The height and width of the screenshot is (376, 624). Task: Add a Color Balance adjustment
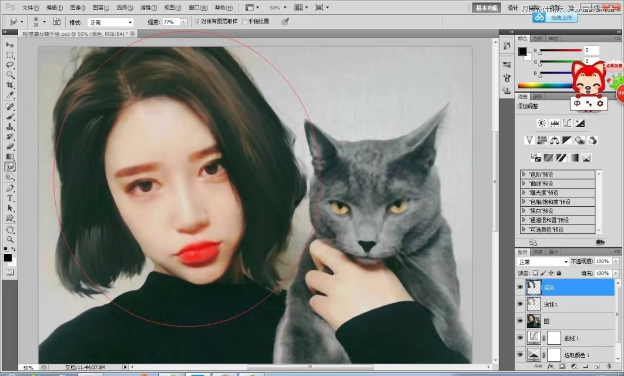tap(554, 140)
